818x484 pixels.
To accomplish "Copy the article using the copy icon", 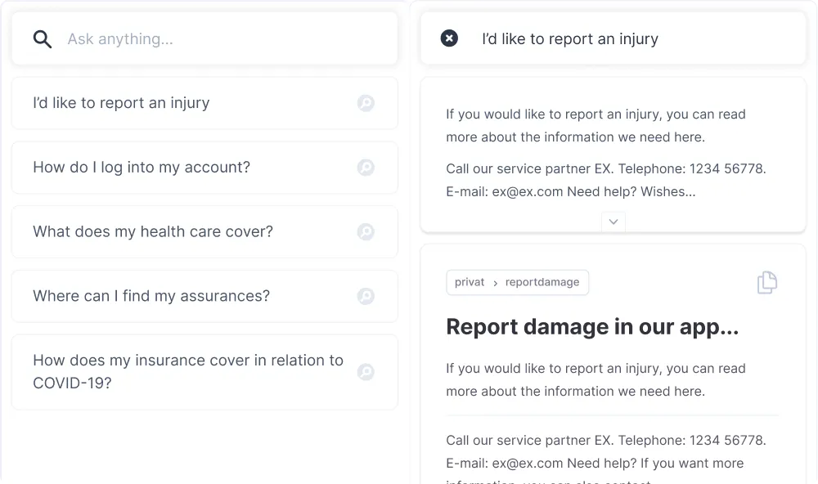I will 766,283.
